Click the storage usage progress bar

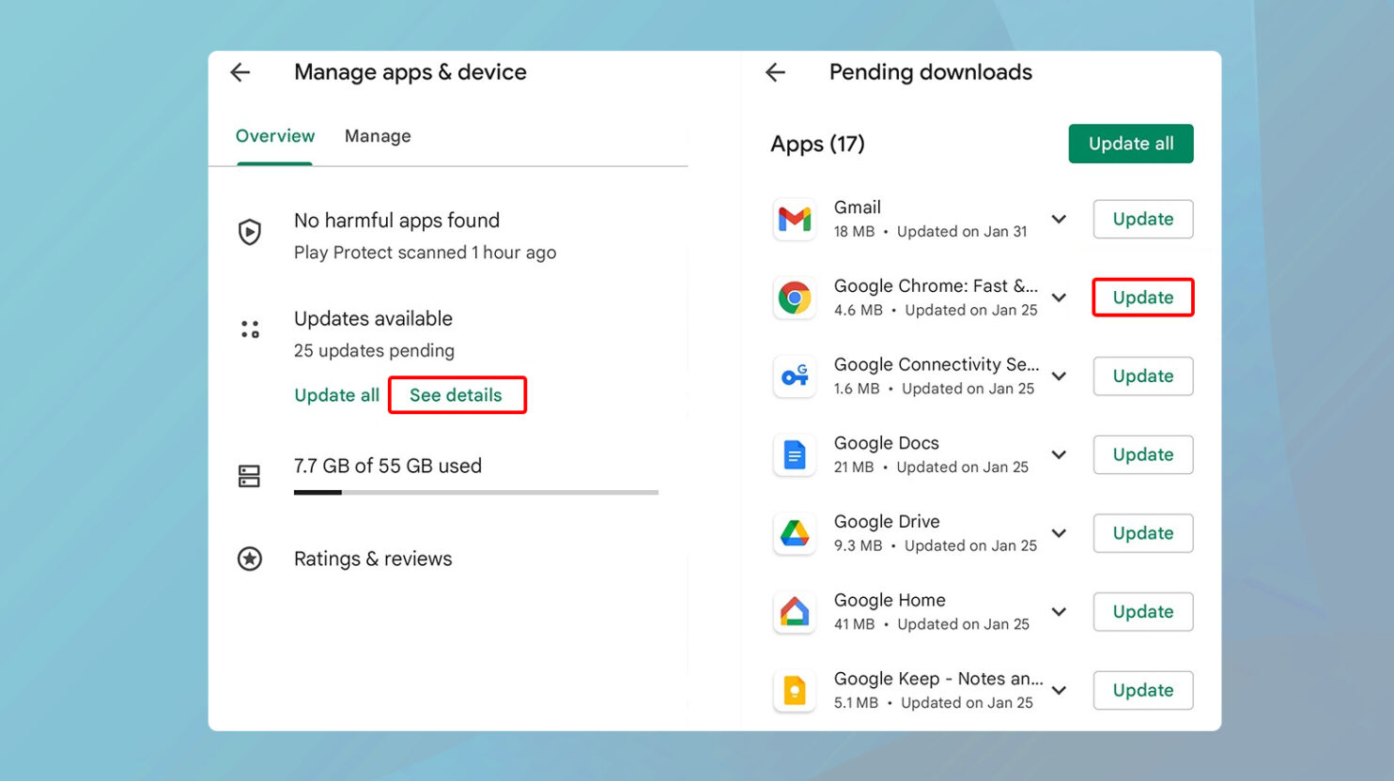[x=475, y=492]
